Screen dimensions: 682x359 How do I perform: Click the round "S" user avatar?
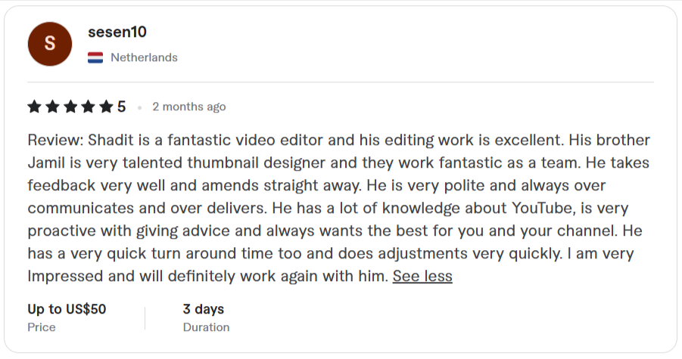click(50, 44)
